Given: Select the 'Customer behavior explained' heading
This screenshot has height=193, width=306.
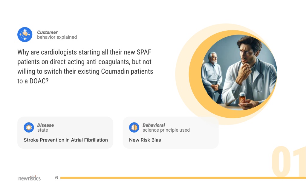Looking at the screenshot, I should coord(57,35).
